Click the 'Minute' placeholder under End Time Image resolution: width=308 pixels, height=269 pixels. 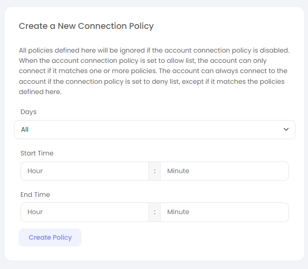(178, 212)
